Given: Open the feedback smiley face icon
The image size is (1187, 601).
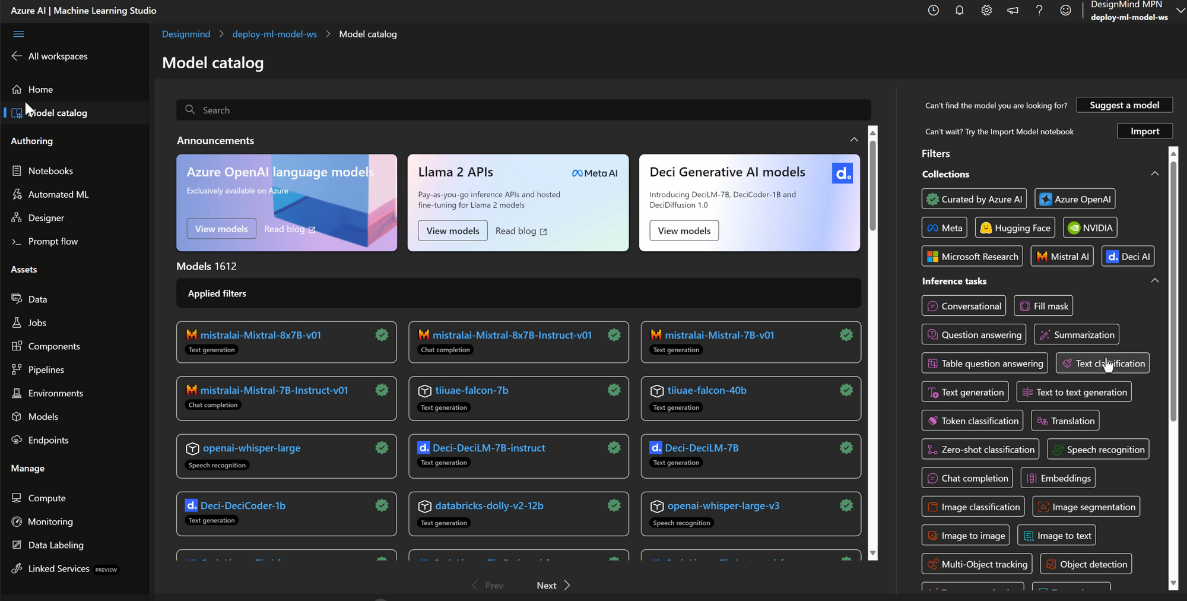Looking at the screenshot, I should point(1065,10).
